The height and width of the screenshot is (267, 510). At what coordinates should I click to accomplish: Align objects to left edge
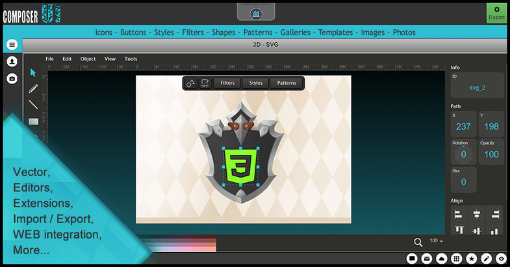458,214
